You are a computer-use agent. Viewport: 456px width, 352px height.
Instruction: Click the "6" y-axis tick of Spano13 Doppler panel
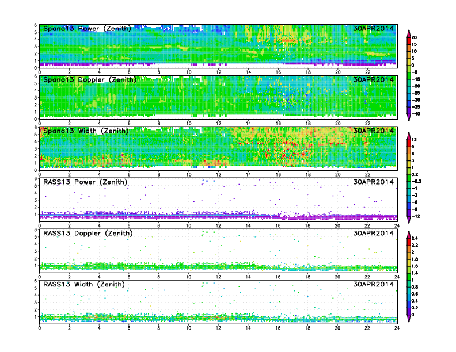(36, 76)
